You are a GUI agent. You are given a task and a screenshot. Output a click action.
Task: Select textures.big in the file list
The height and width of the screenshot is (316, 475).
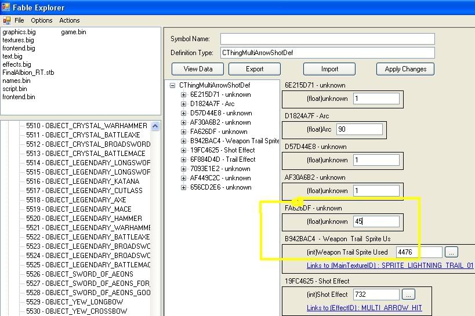(x=18, y=40)
